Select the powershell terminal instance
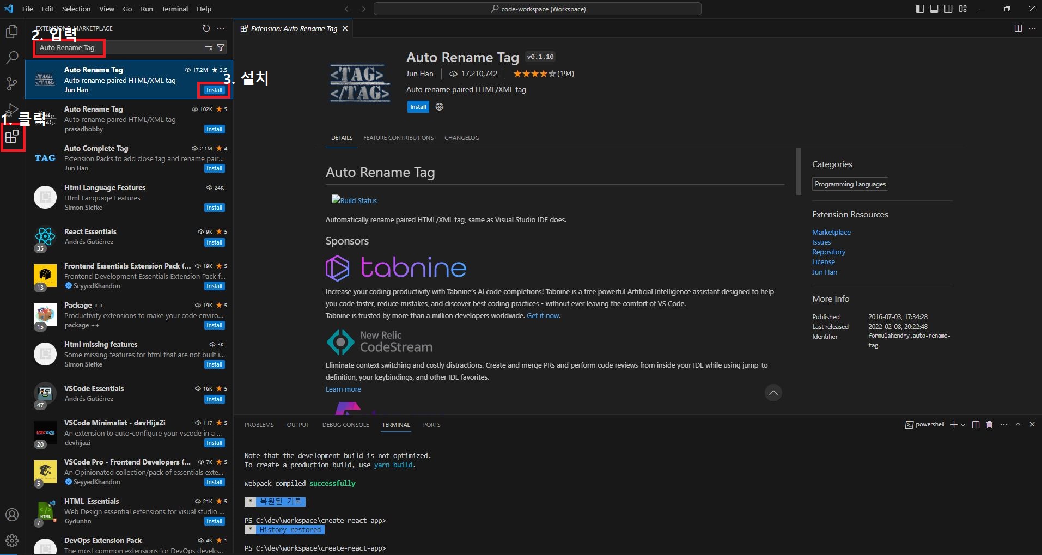The width and height of the screenshot is (1042, 555). pos(924,424)
